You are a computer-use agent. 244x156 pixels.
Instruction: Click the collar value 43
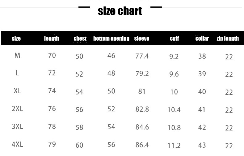coord(202,145)
